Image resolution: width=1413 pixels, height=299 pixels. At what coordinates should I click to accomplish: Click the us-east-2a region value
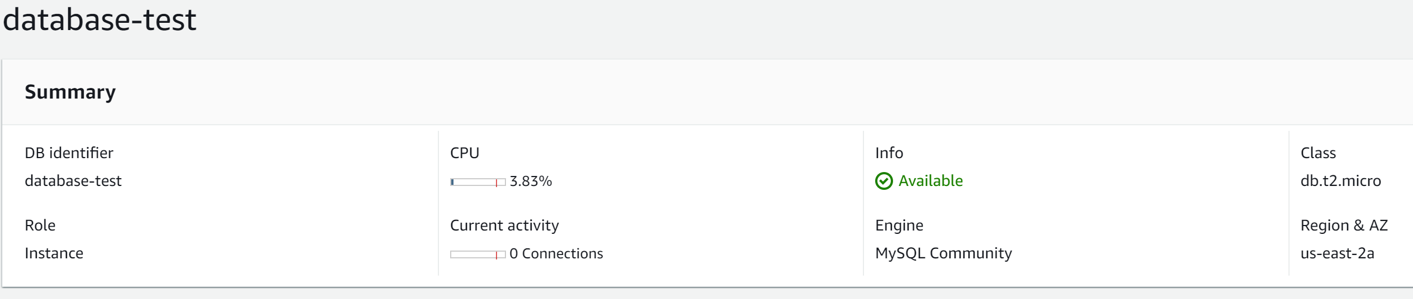(x=1337, y=253)
